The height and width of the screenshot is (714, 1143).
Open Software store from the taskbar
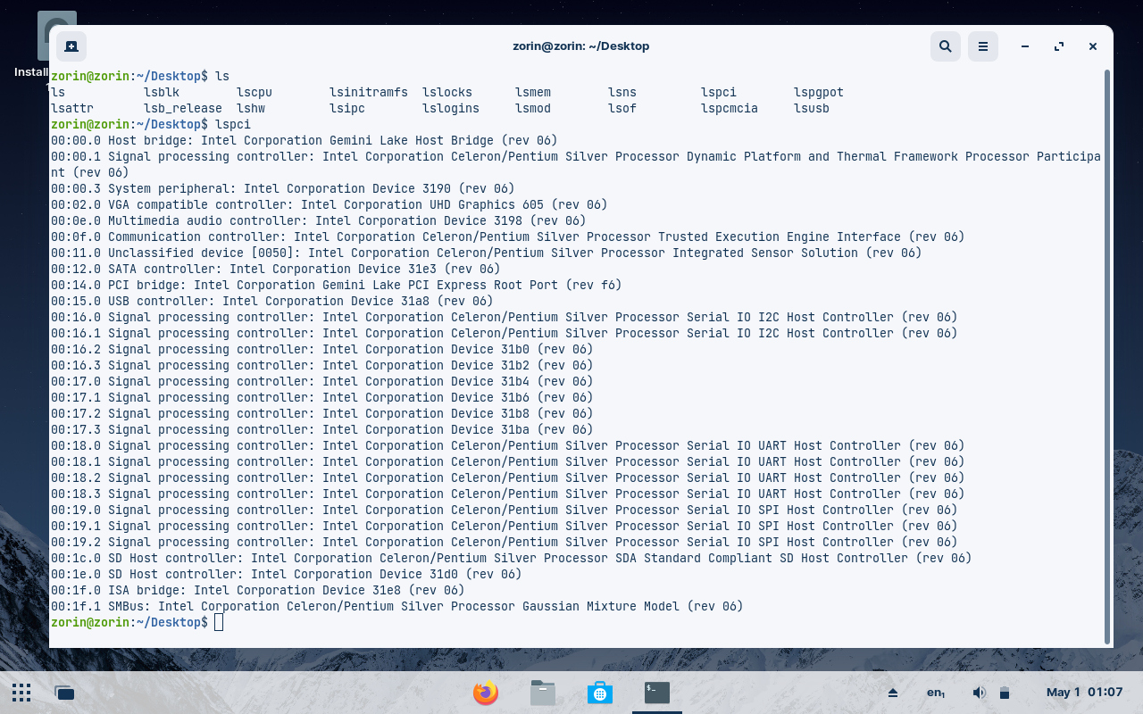click(600, 693)
